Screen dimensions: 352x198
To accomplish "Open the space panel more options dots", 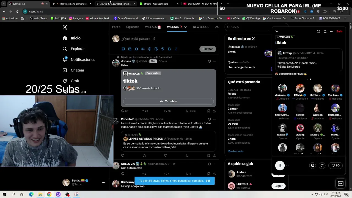I will pyautogui.click(x=332, y=31).
